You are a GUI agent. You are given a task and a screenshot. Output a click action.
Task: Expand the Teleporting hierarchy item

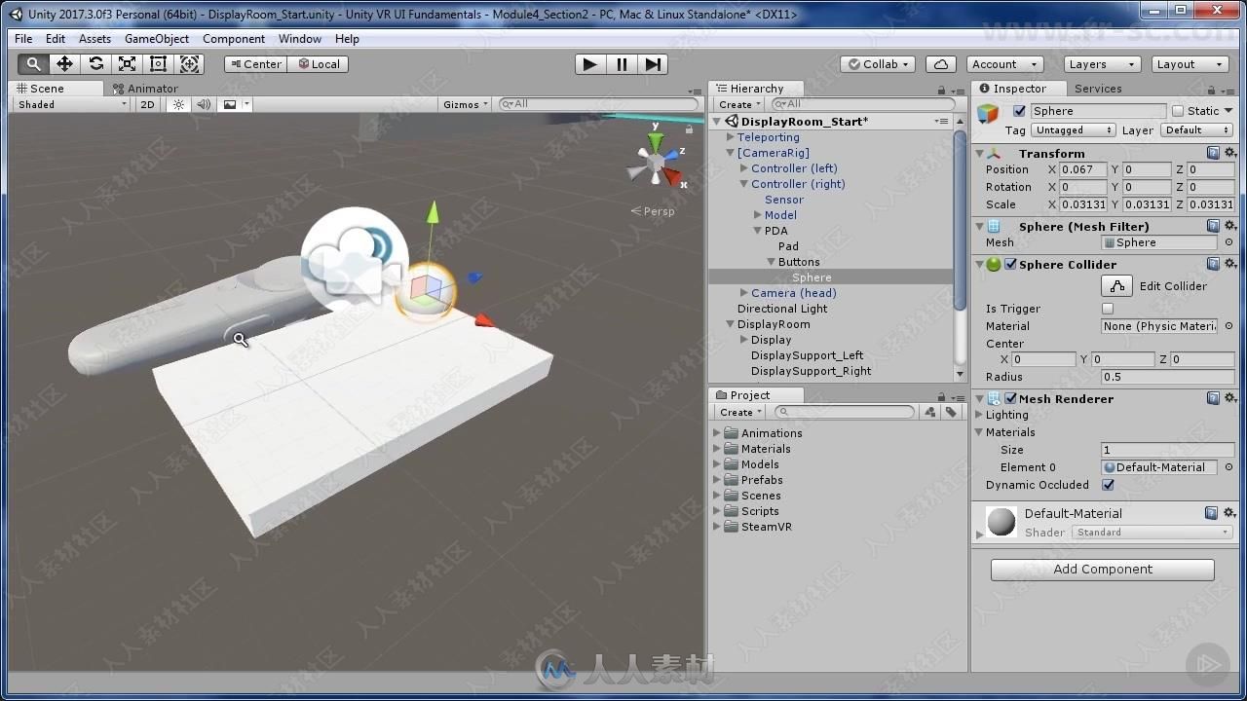point(731,137)
